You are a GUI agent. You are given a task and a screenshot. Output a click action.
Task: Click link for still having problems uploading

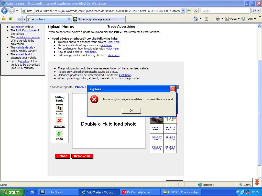114,55
